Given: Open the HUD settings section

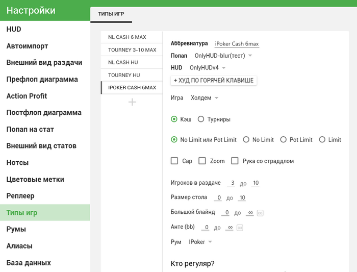Looking at the screenshot, I should 45,29.
